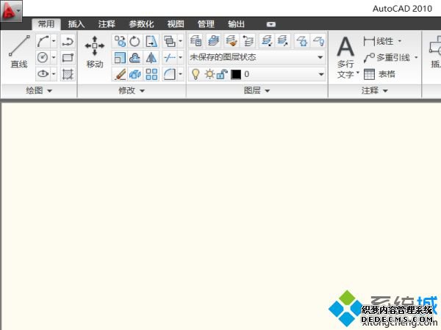Open the Fillet tool dropdown arrow
The height and width of the screenshot is (330, 441).
pyautogui.click(x=181, y=74)
